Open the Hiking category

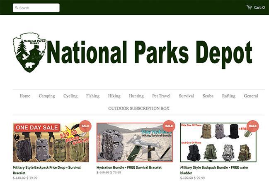coord(114,96)
